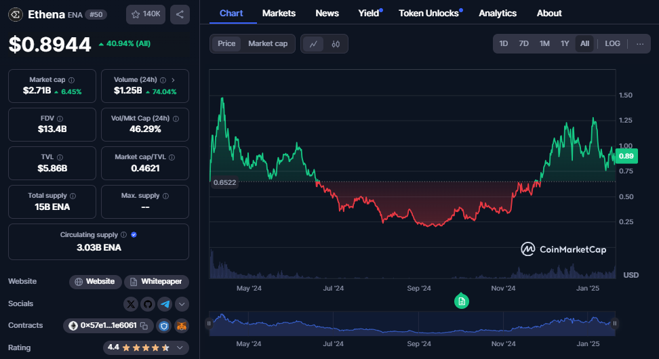Screen dimensions: 659x359
Task: Click the Ethena logo icon
Action: (x=16, y=15)
